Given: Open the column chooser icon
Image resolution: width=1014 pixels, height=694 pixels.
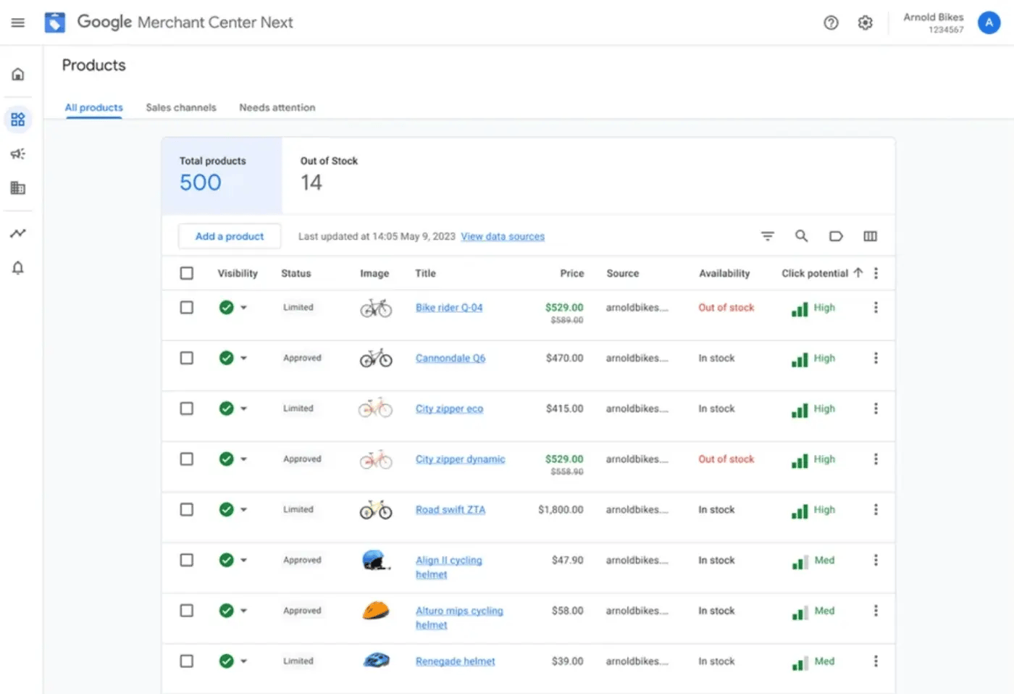Looking at the screenshot, I should tap(871, 236).
